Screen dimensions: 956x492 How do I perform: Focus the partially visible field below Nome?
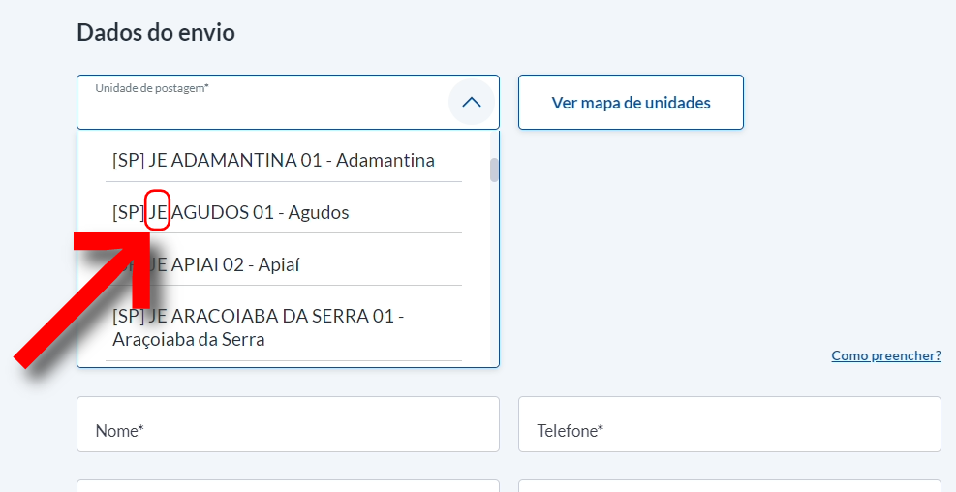[288, 485]
